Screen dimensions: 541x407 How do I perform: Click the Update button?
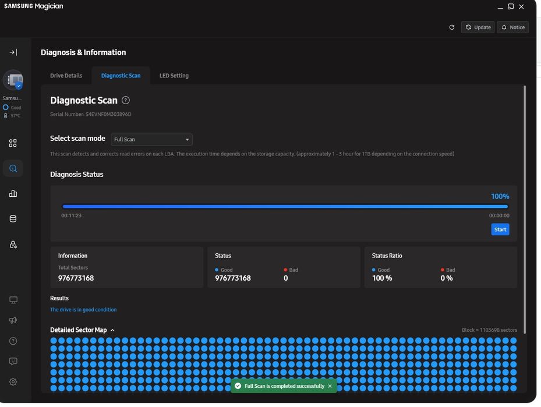tap(478, 27)
